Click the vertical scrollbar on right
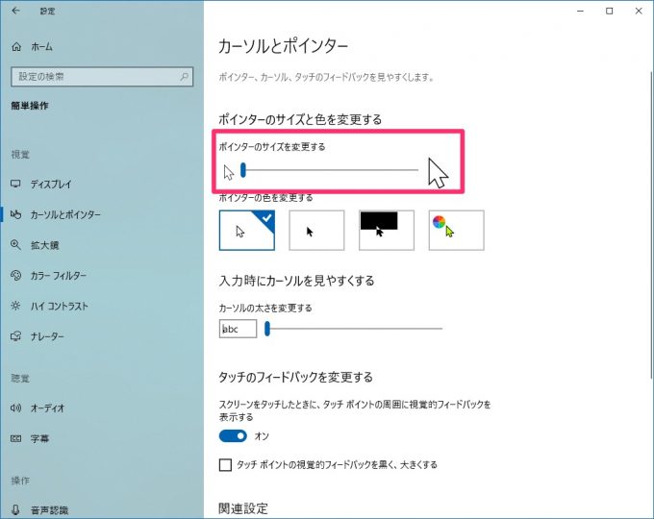 pyautogui.click(x=651, y=225)
